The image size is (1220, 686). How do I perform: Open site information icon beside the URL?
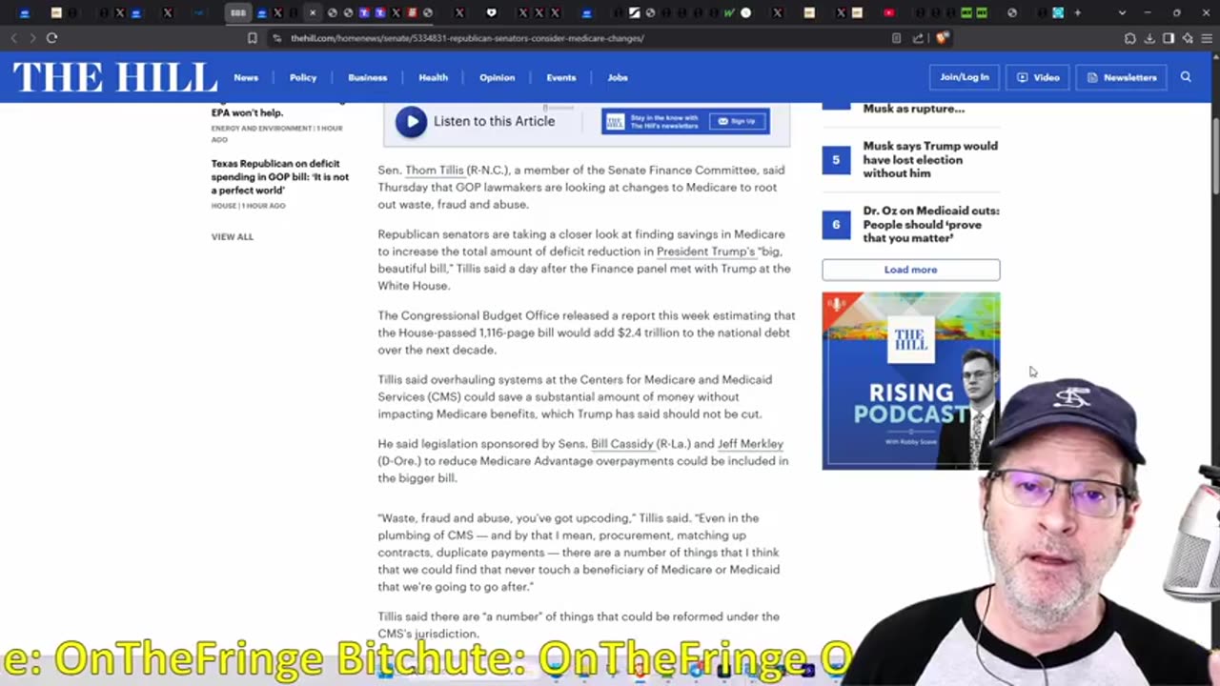coord(276,38)
